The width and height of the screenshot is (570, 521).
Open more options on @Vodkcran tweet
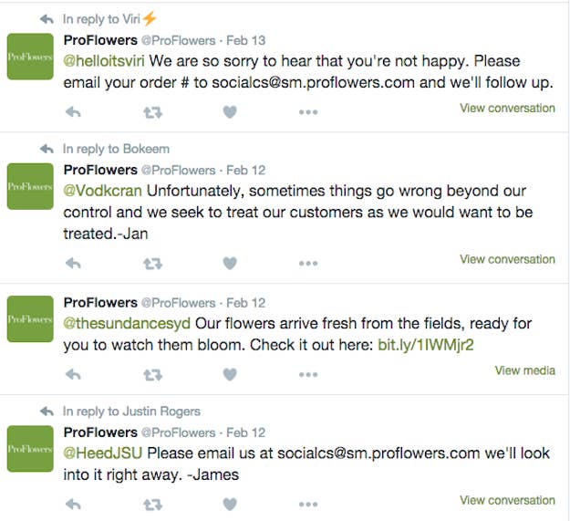pos(308,263)
